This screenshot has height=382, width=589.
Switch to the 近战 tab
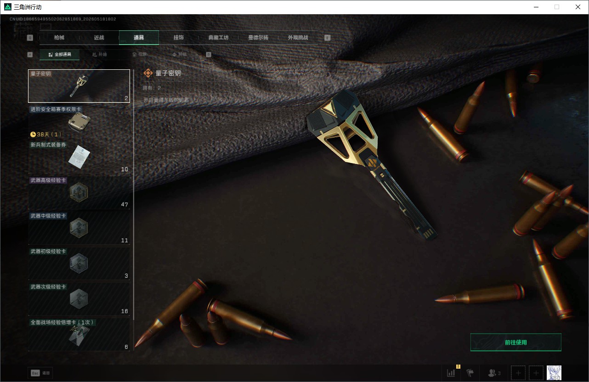click(99, 38)
